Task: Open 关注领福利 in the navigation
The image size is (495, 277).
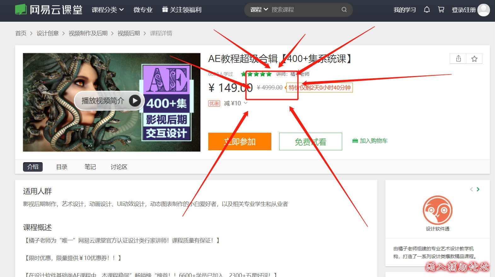Action: (x=185, y=10)
